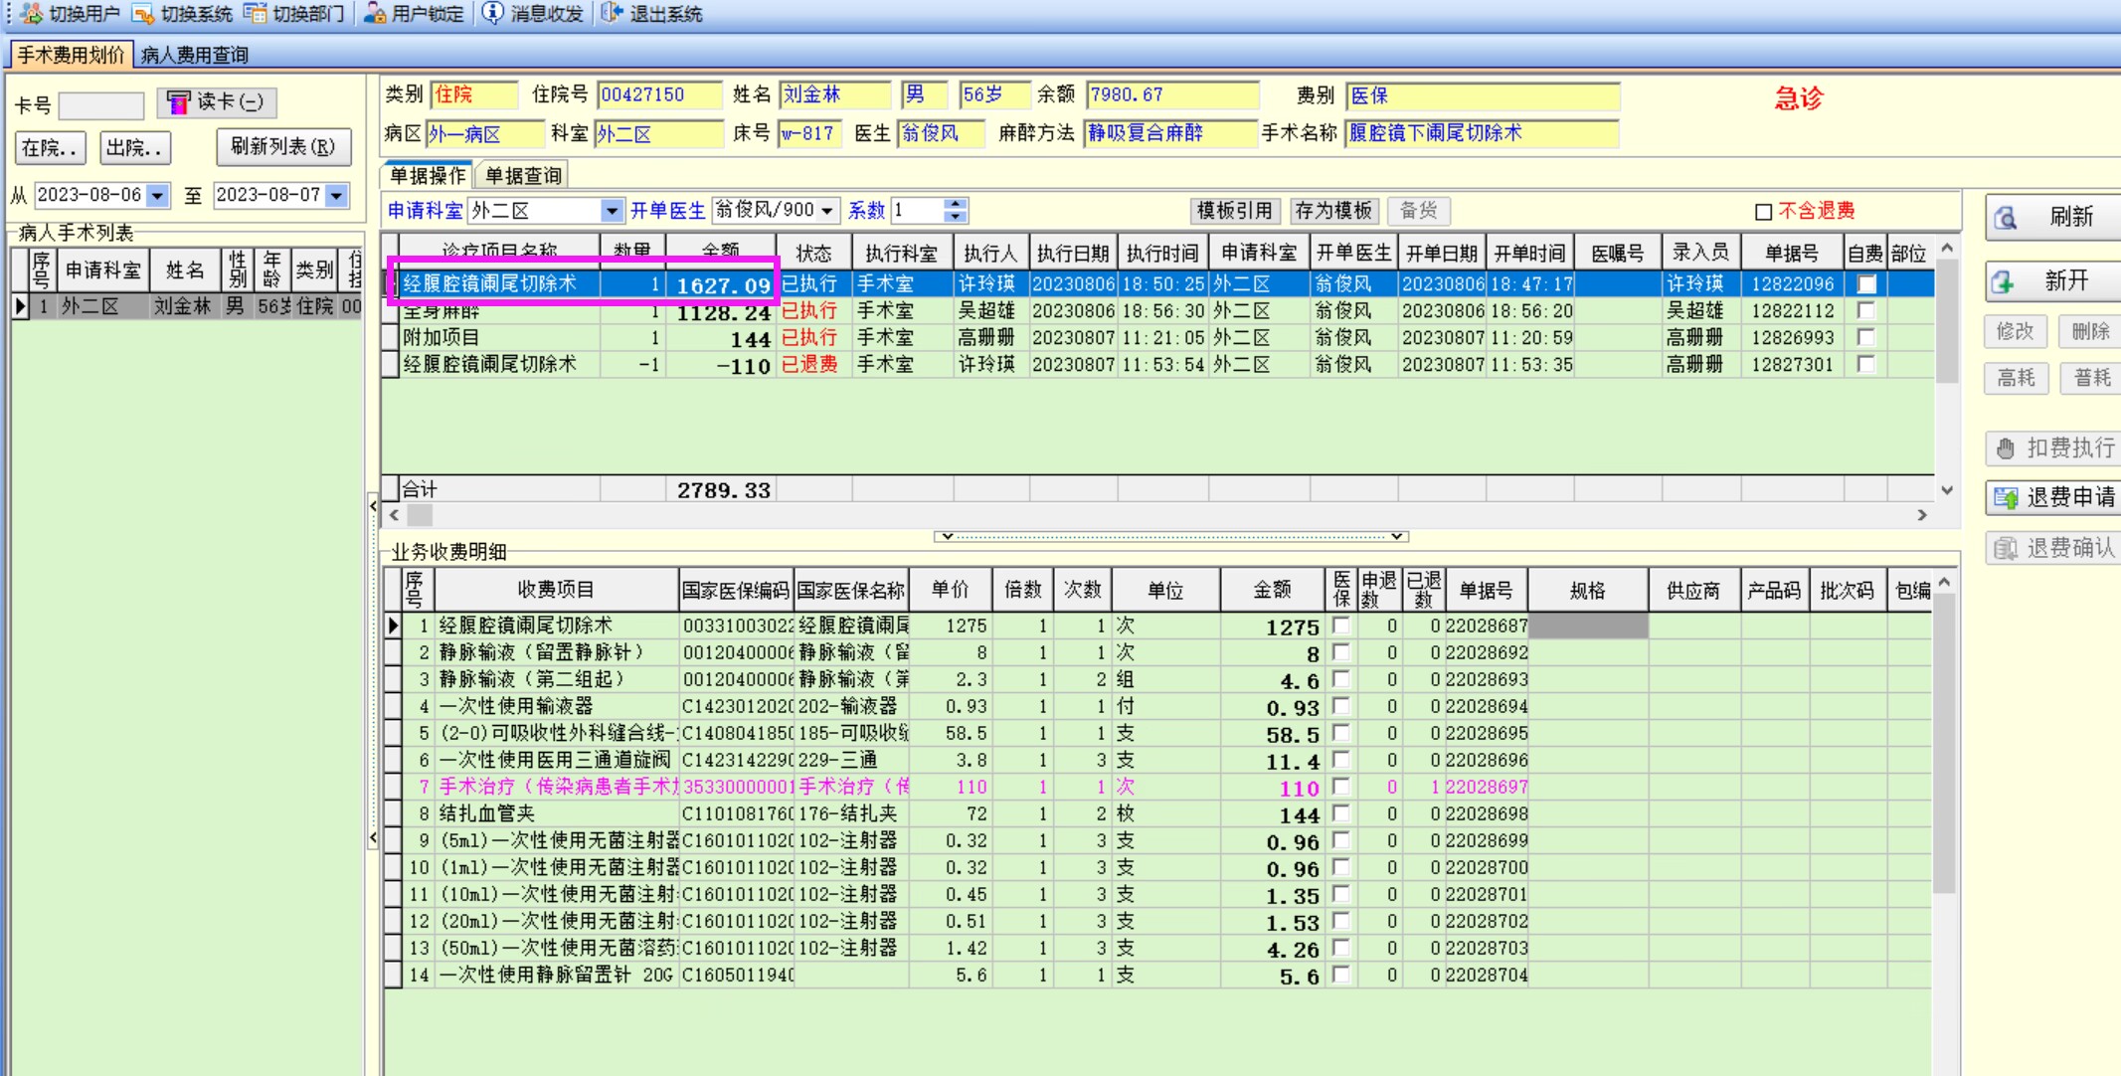Open the 开单医生 翁俊风 dropdown
Screen dimensions: 2121x1076
tap(826, 211)
